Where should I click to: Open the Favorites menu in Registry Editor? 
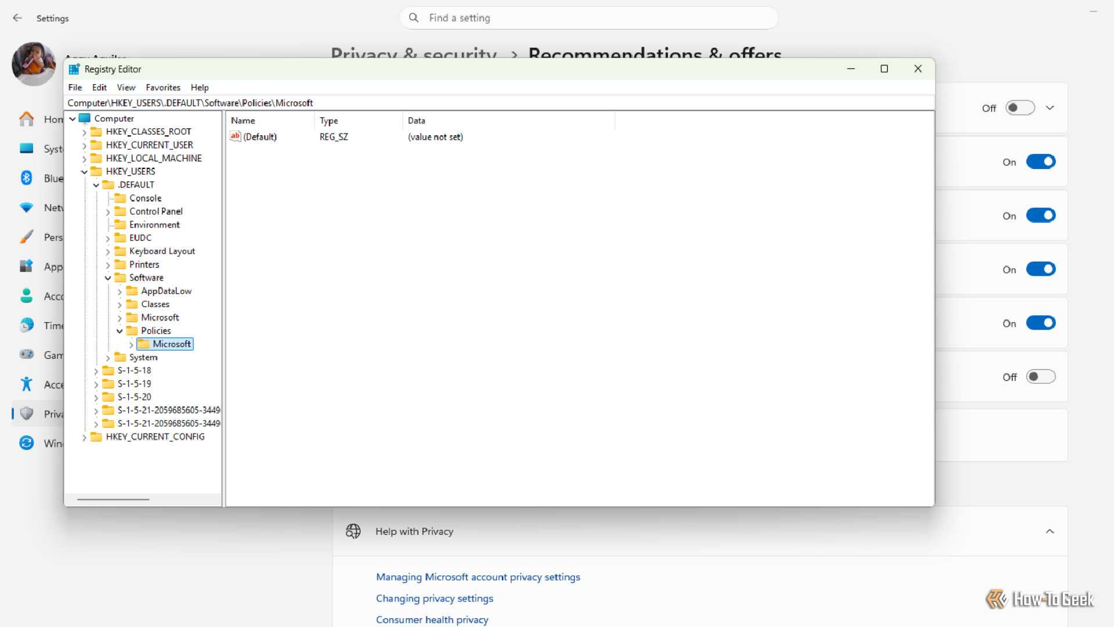[163, 88]
